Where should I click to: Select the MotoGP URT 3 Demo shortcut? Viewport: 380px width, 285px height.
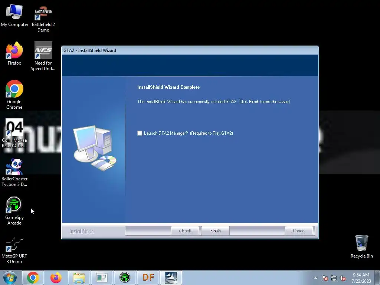pos(14,250)
